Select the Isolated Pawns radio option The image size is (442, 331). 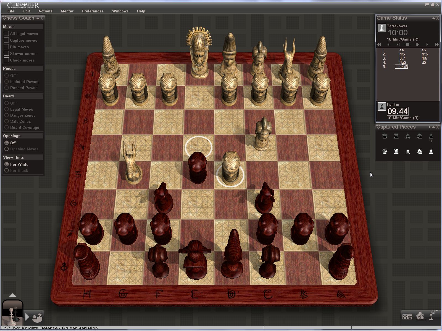pyautogui.click(x=7, y=82)
